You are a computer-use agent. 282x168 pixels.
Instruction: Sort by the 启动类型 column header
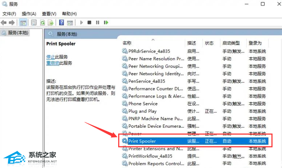(231, 43)
